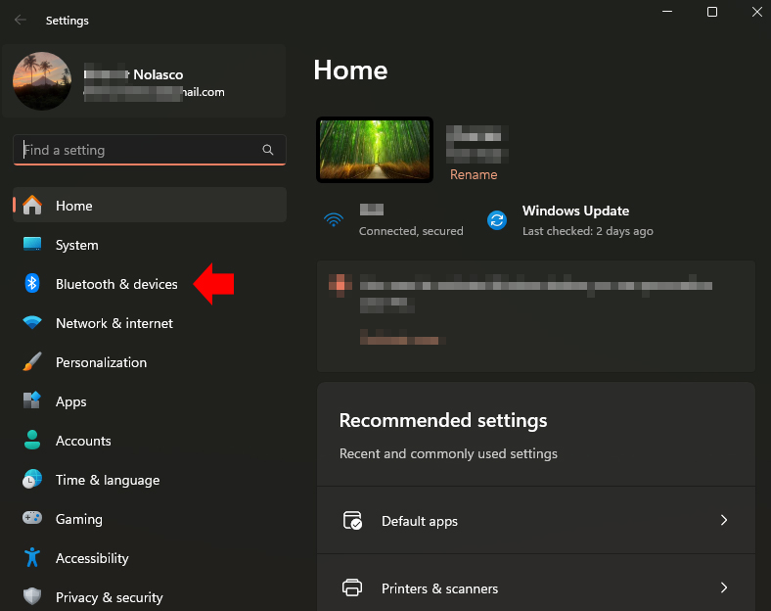Open Home in the navigation list

[x=150, y=206]
